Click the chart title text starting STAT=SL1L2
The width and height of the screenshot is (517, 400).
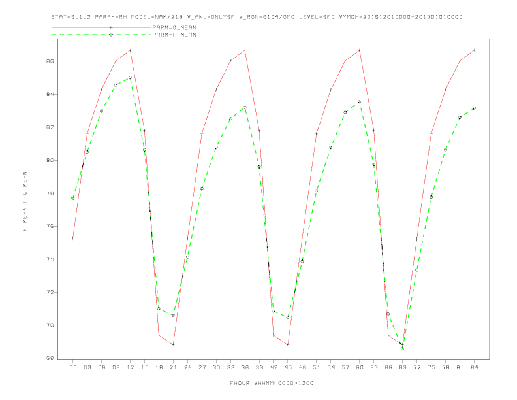pos(257,17)
